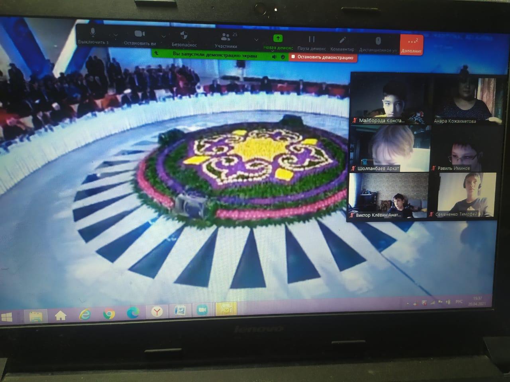Mute the microphone in Zoom toolbar
The image size is (510, 382).
pyautogui.click(x=93, y=36)
